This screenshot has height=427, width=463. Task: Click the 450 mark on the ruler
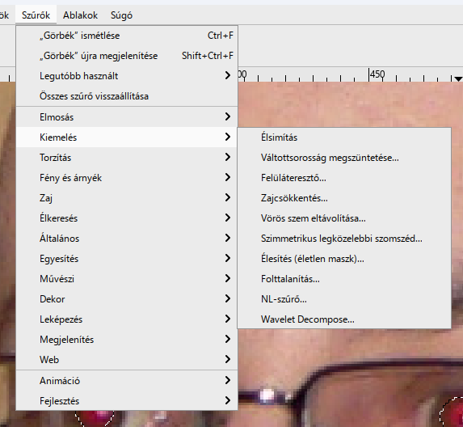(x=377, y=74)
